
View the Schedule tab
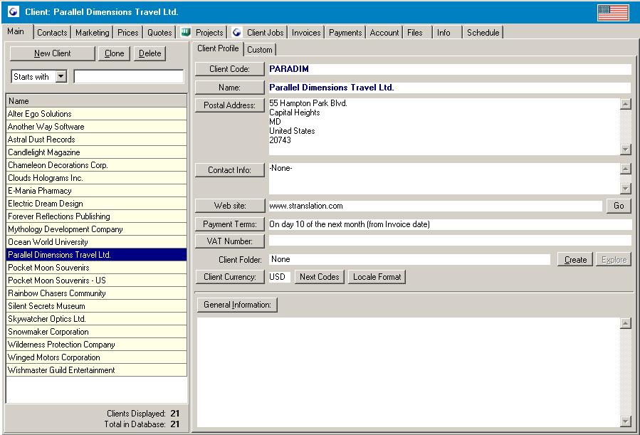click(x=483, y=32)
